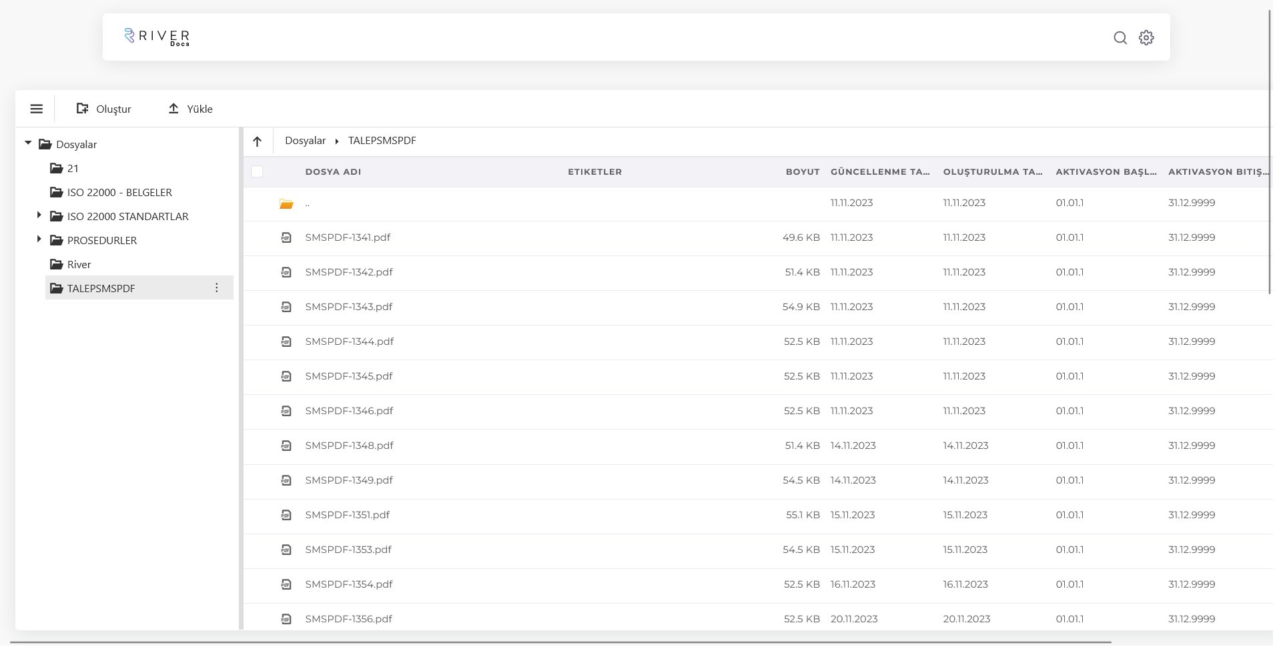
Task: Click the up arrow to parent folder
Action: click(x=258, y=141)
